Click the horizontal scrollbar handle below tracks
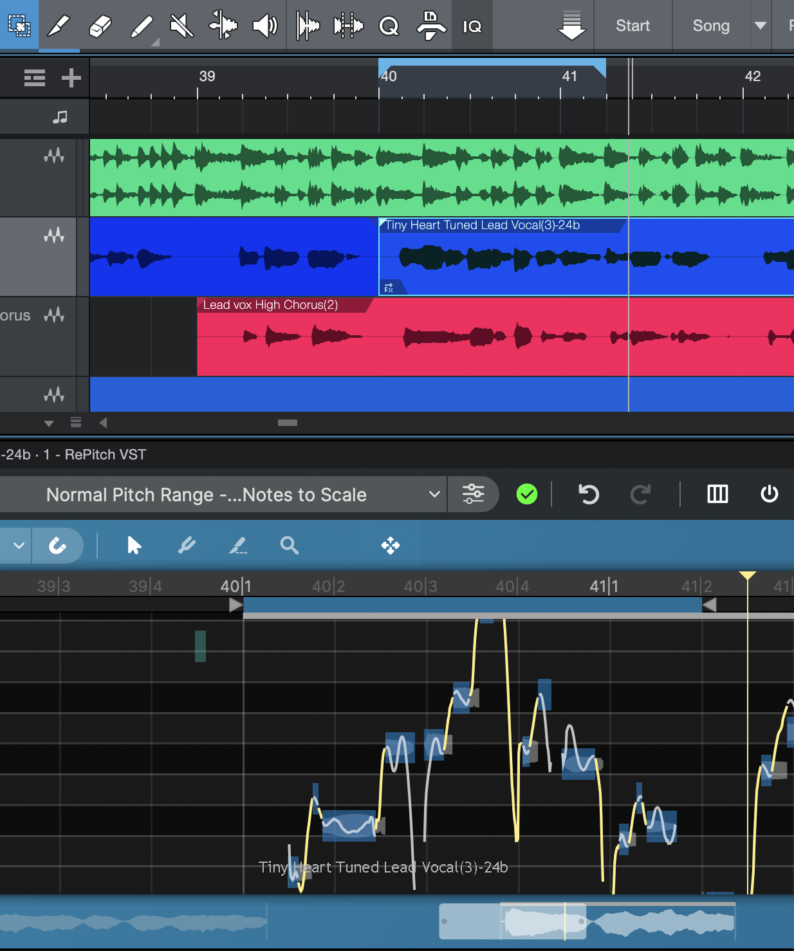The image size is (794, 951). [x=287, y=423]
